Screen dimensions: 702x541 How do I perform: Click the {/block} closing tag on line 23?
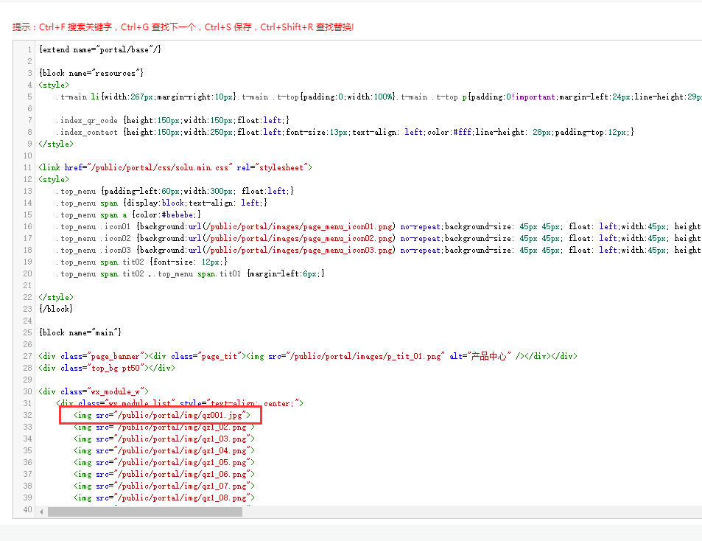55,310
